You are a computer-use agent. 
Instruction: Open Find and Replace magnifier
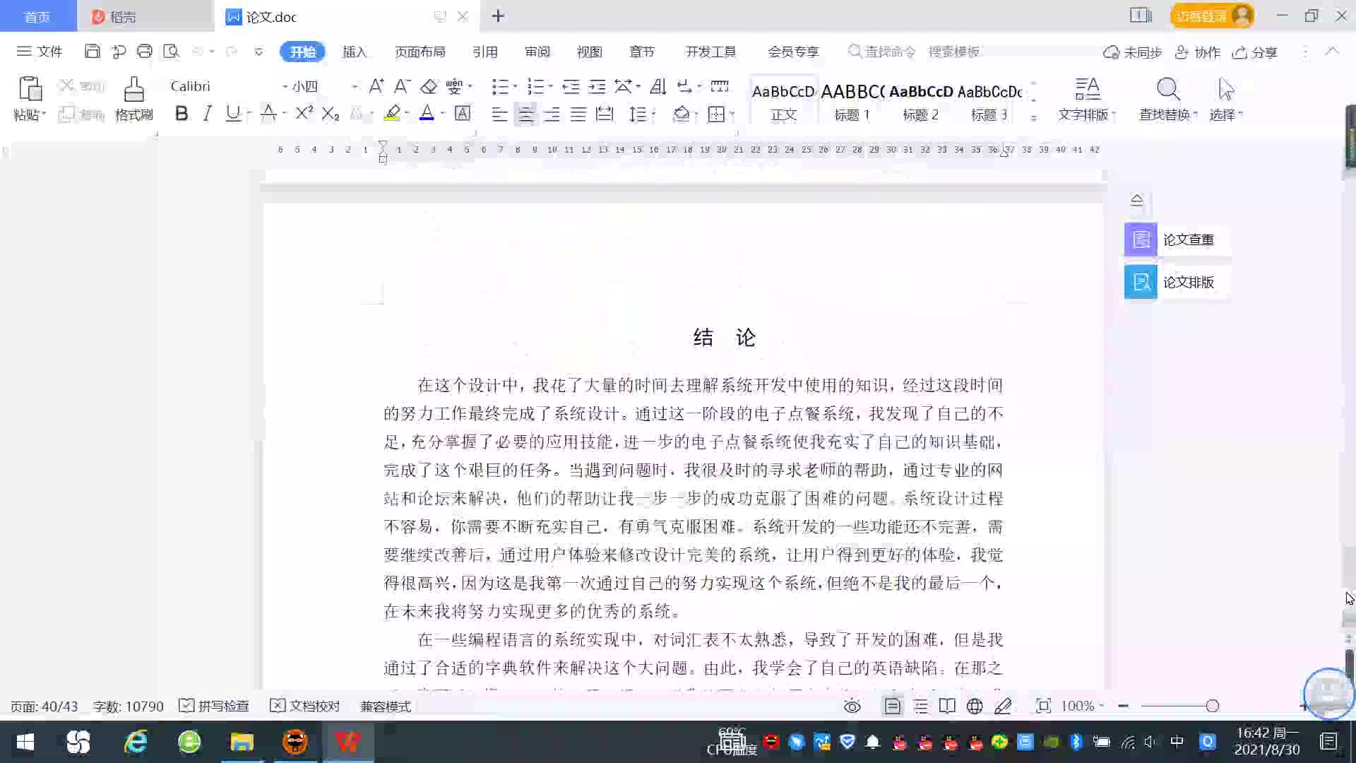click(1167, 90)
